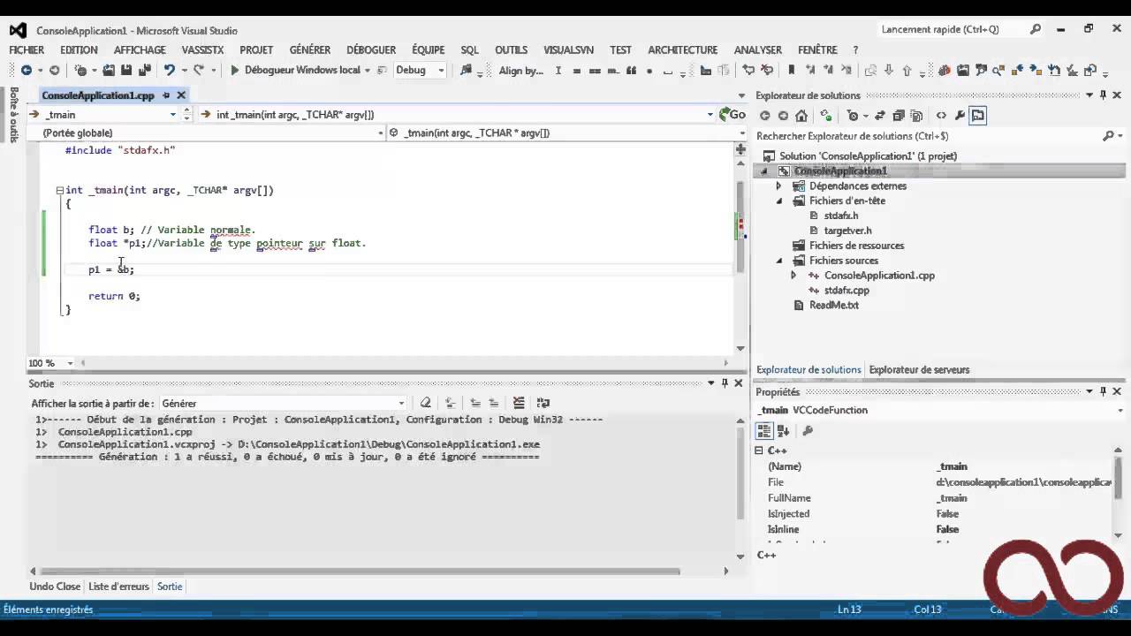Click the Home icon in Explorateur de solutions
1131x636 pixels.
pyautogui.click(x=801, y=116)
